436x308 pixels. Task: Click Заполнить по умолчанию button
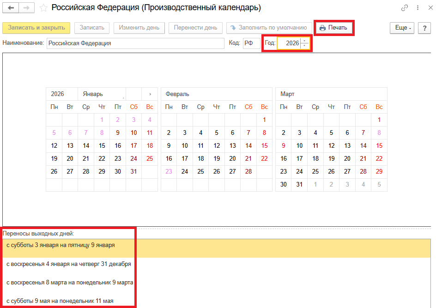[x=269, y=28]
